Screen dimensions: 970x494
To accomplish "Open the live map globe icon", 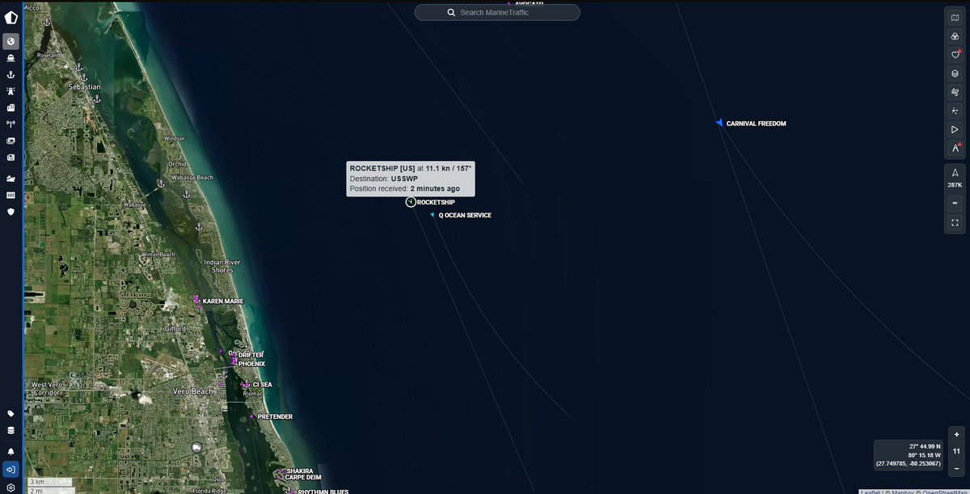I will (x=11, y=41).
